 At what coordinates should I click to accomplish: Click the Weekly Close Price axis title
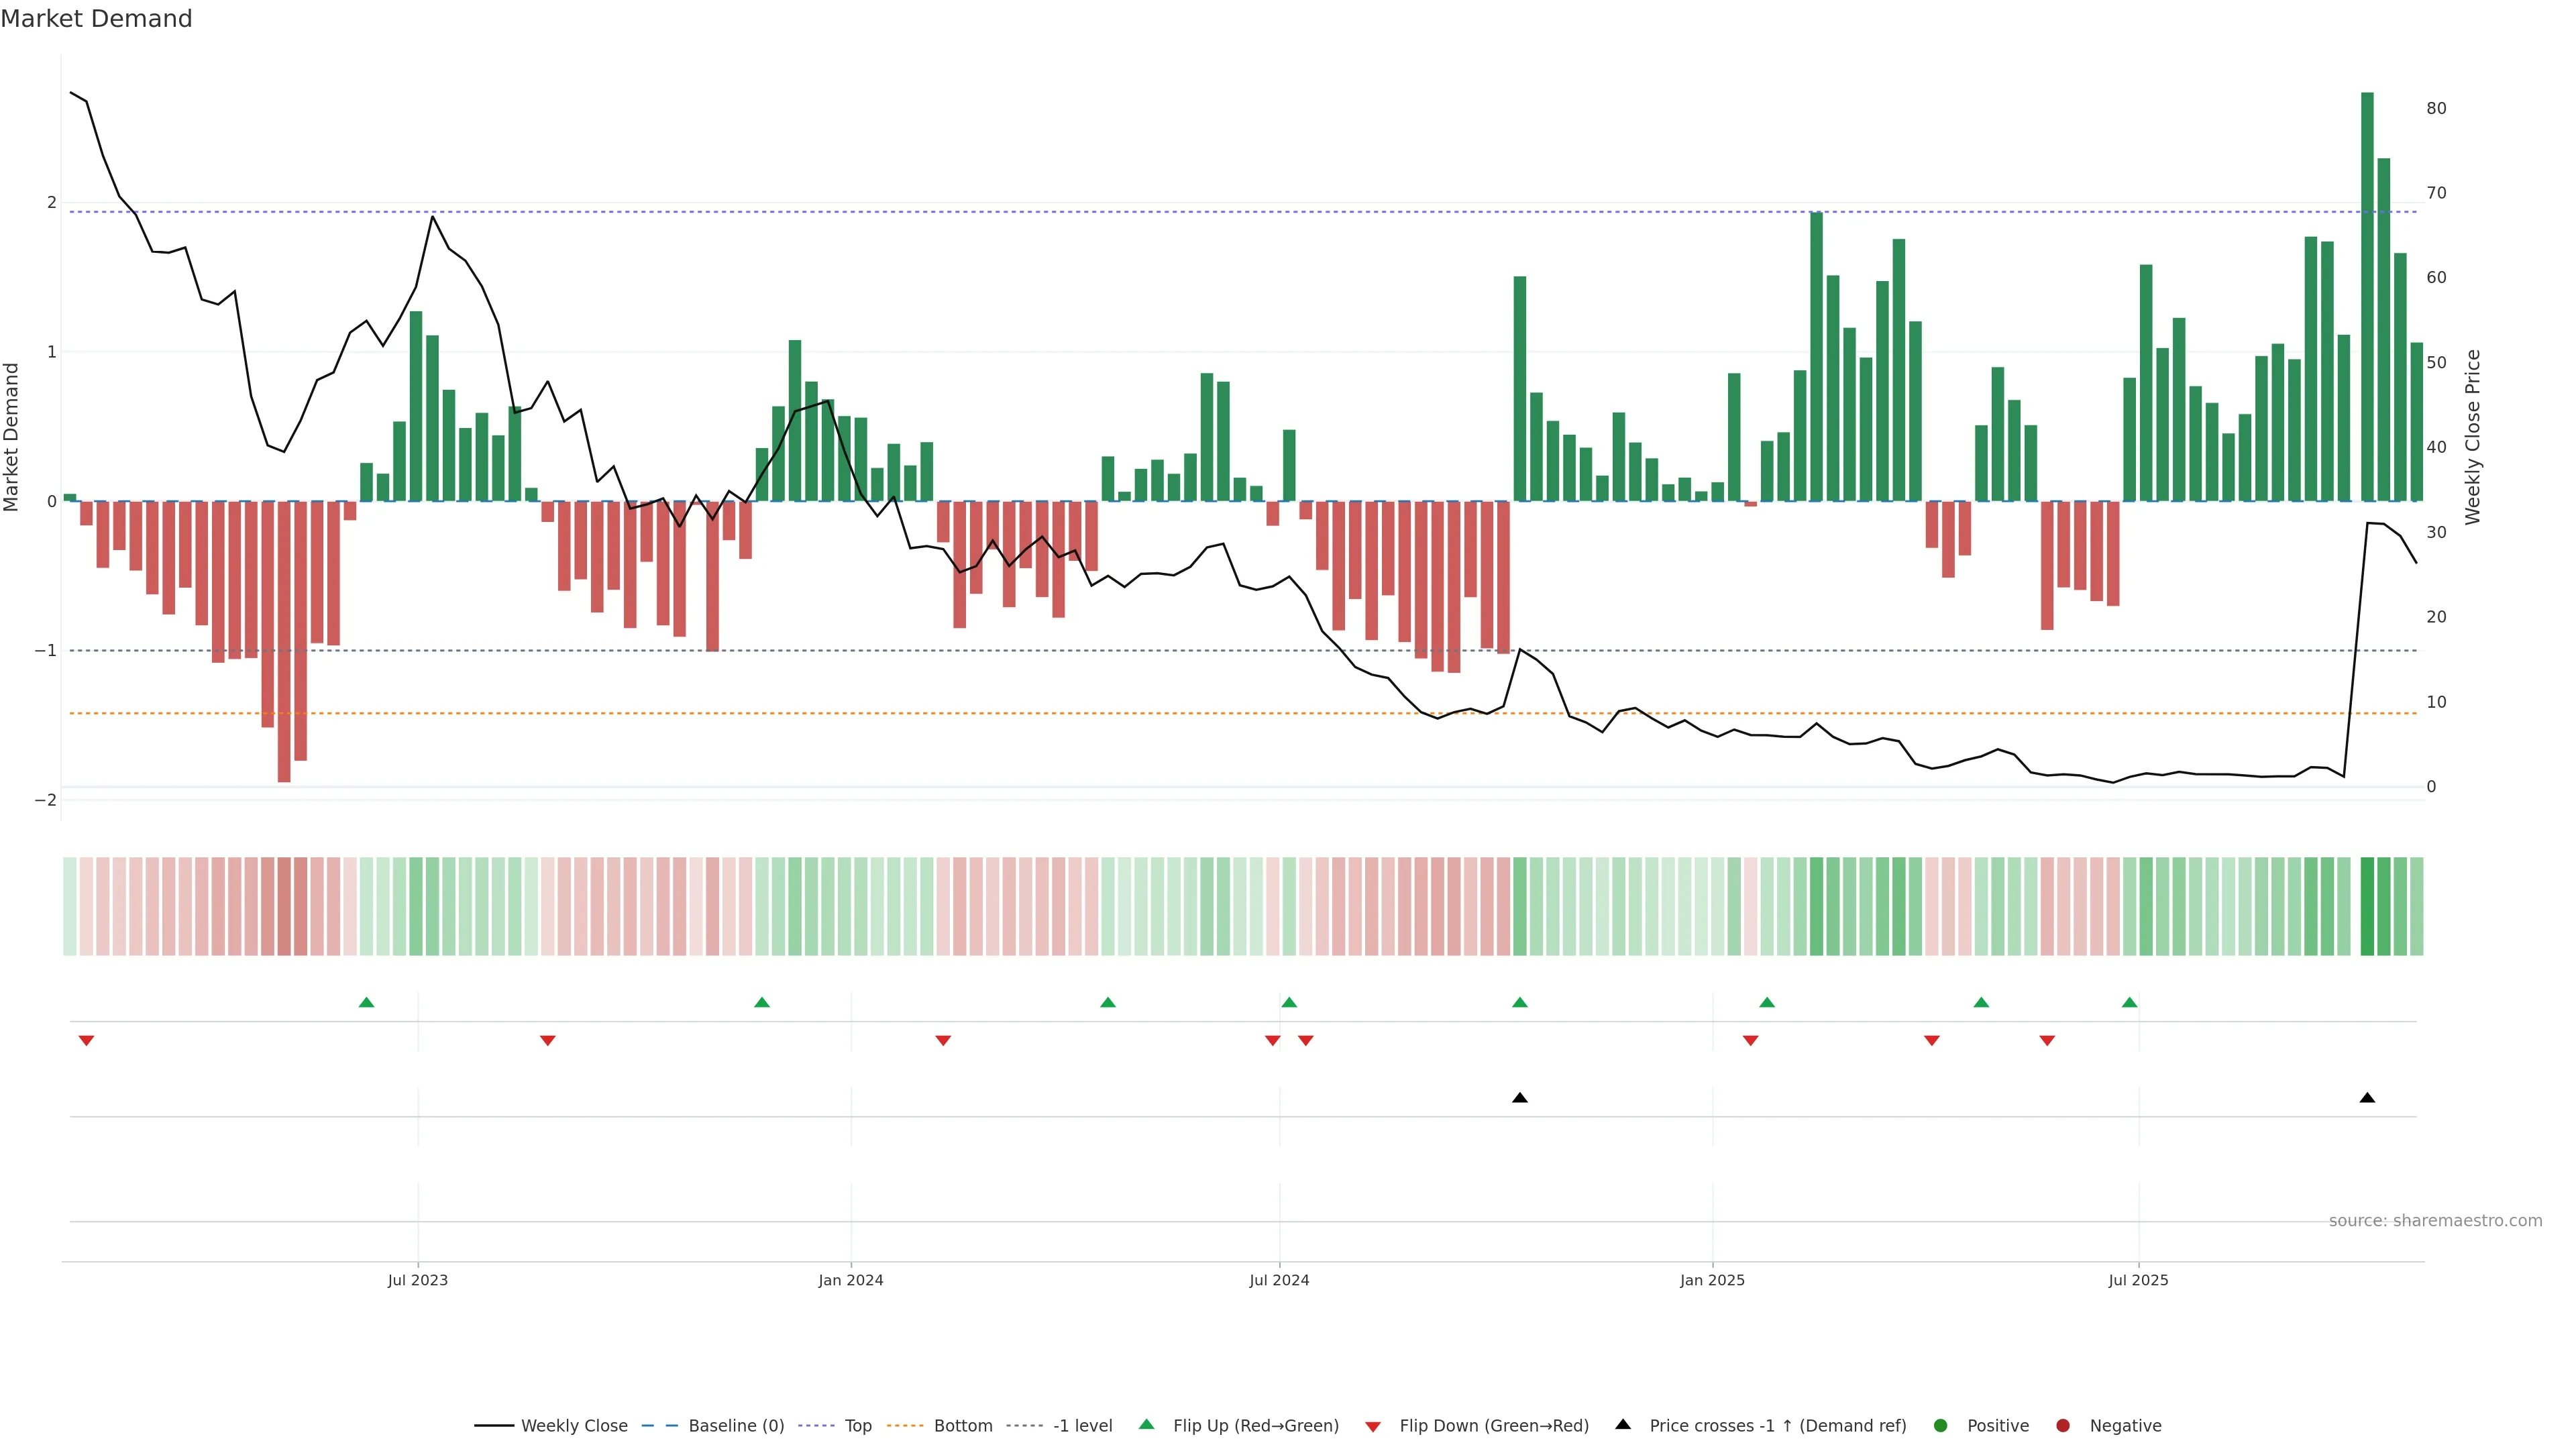click(2473, 437)
